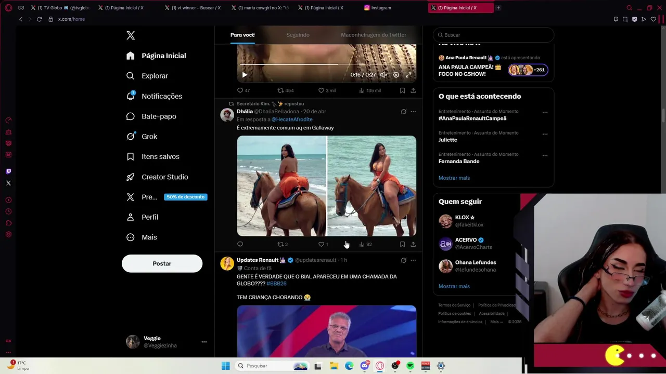Screen dimensions: 666x374
Task: Like the video post with 3 mil likes
Action: pyautogui.click(x=327, y=90)
